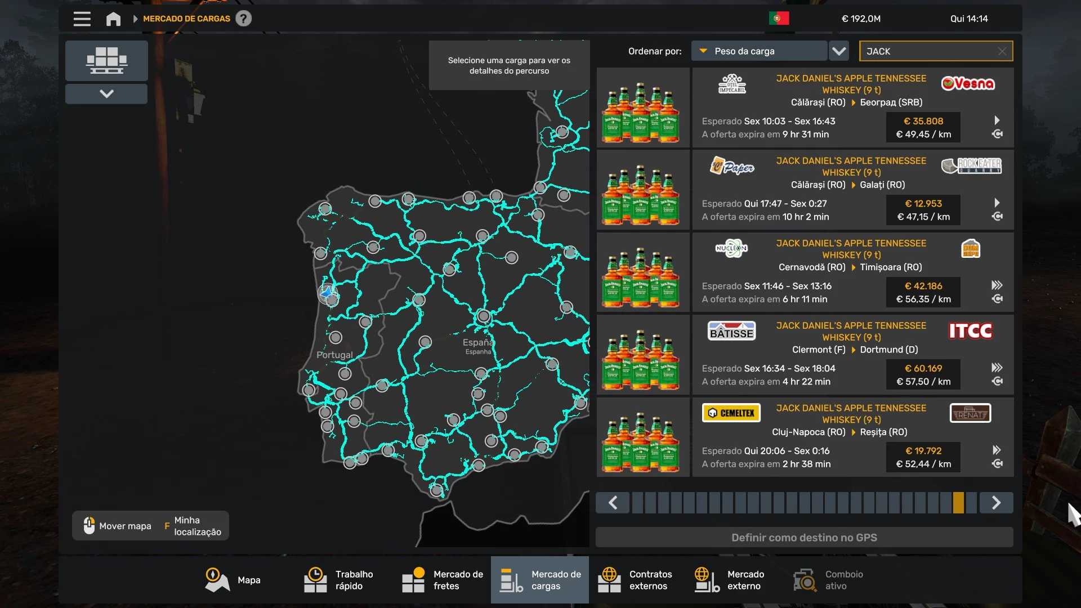
Task: Open the Mapa tab
Action: click(x=233, y=580)
